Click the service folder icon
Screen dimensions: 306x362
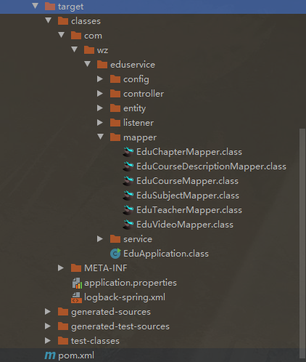pos(115,238)
